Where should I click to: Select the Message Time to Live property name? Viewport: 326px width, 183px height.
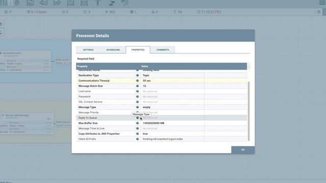(x=92, y=129)
